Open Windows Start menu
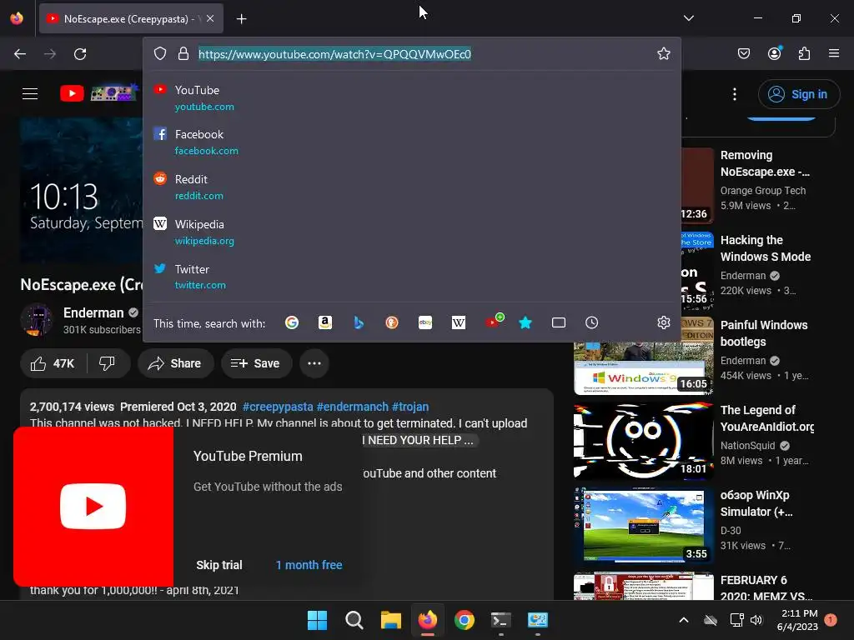 tap(318, 620)
